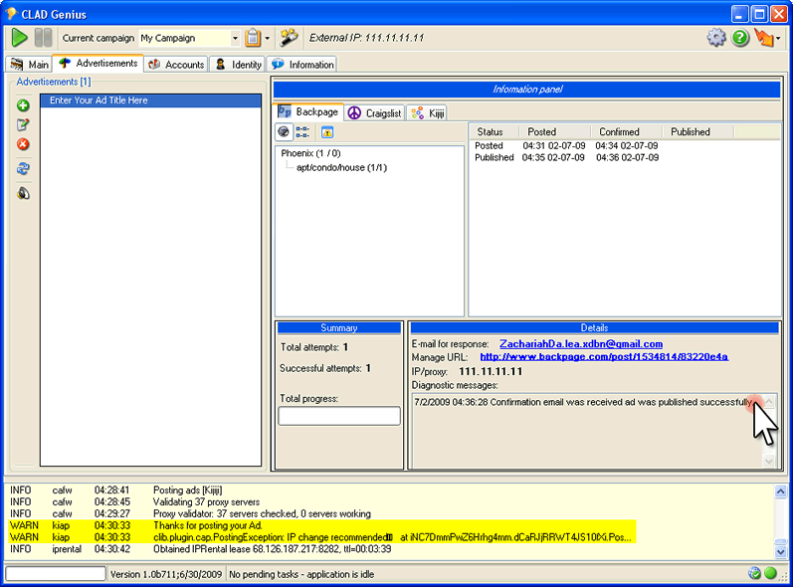Switch to the Craigslist panel tab
This screenshot has height=587, width=793.
tap(375, 113)
